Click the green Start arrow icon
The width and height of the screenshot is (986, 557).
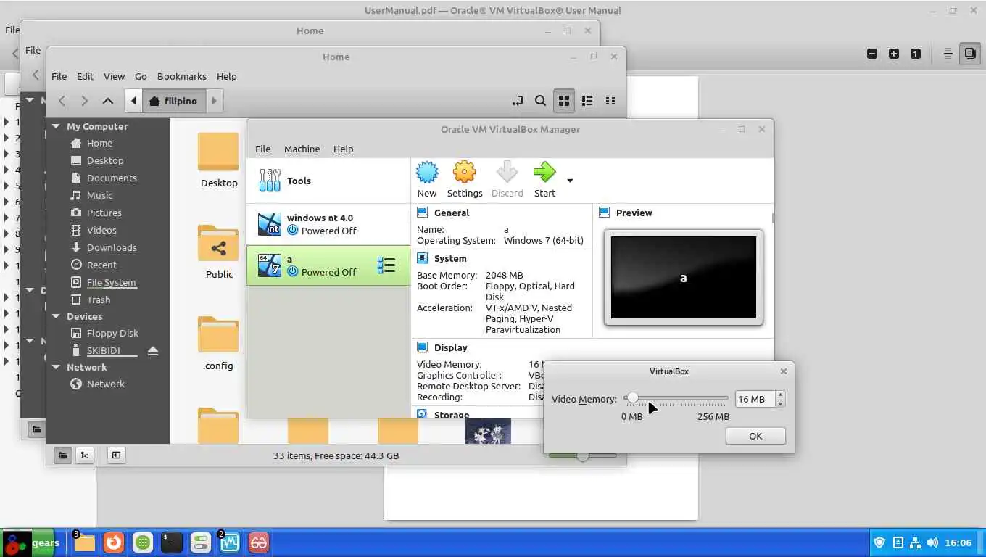click(x=544, y=173)
